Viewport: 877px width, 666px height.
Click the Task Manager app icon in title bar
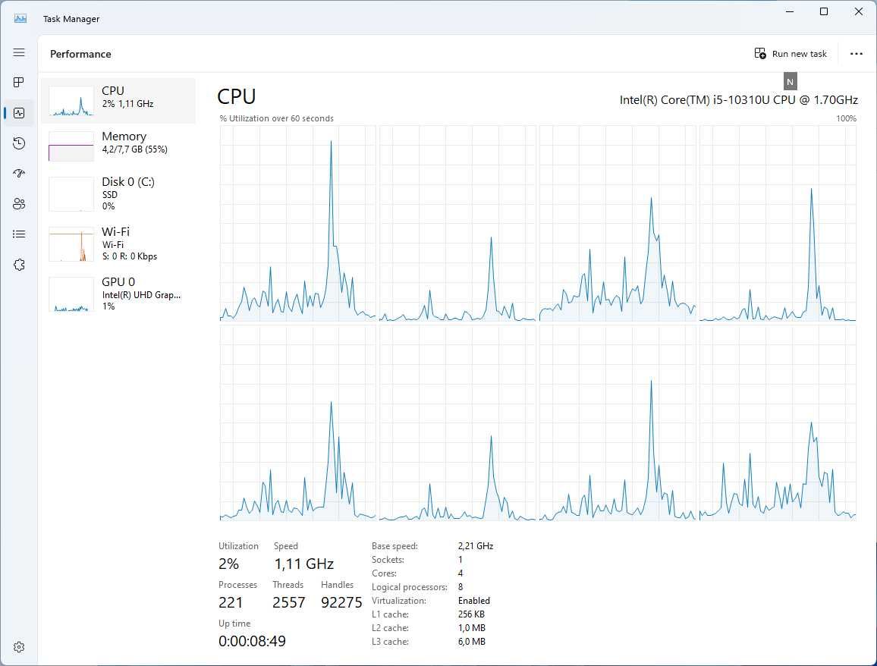point(20,18)
